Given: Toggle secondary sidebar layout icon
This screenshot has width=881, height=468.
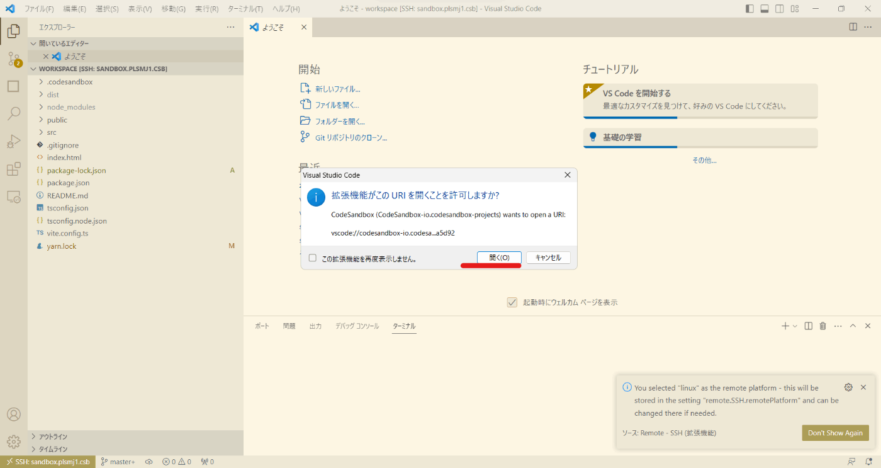Looking at the screenshot, I should tap(780, 9).
